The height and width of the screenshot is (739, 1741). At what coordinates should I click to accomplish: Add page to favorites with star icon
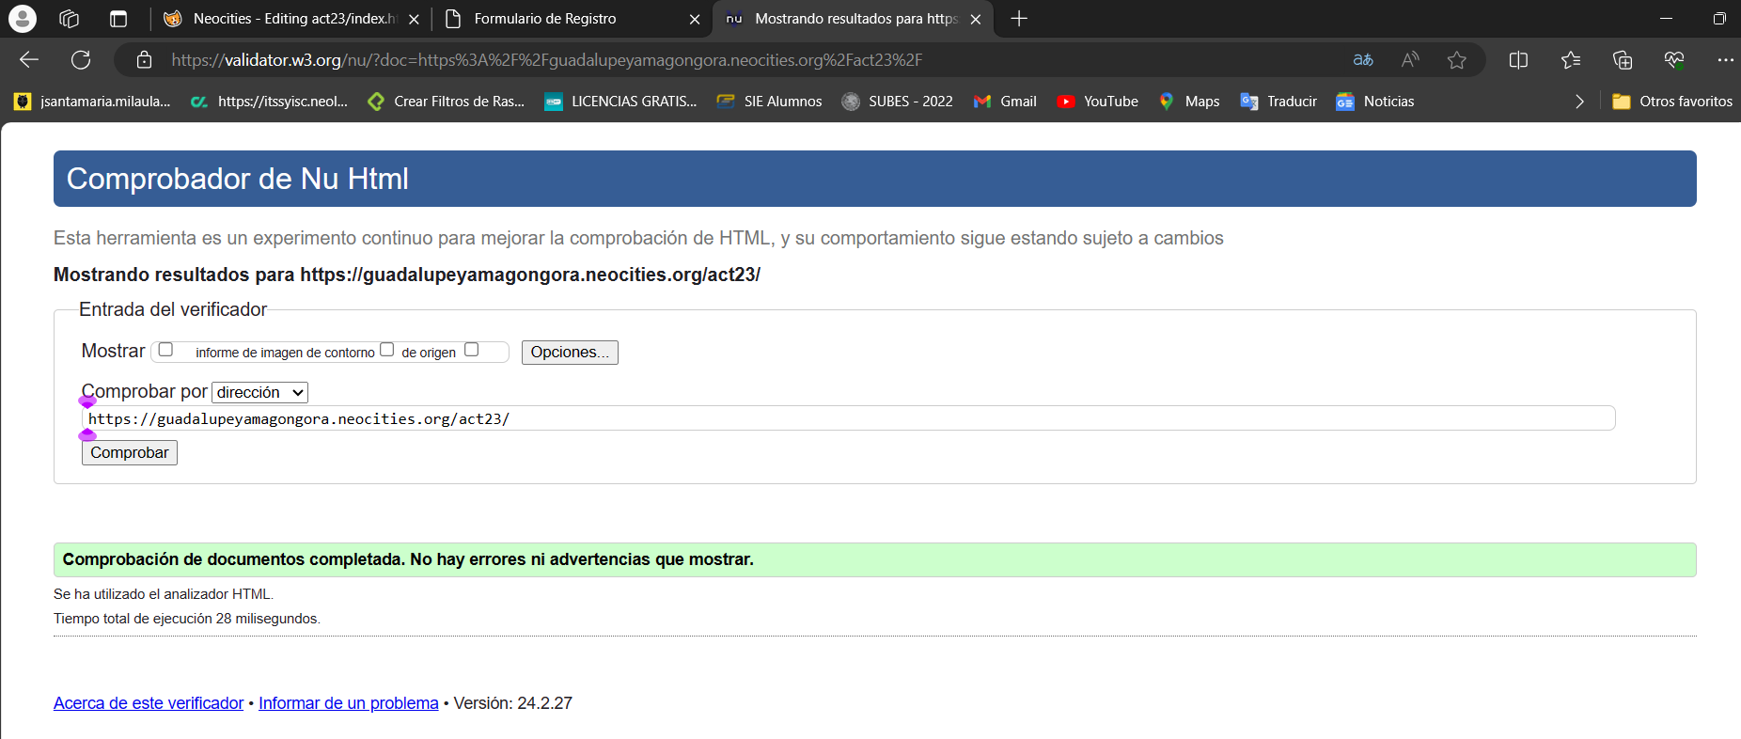(x=1456, y=60)
